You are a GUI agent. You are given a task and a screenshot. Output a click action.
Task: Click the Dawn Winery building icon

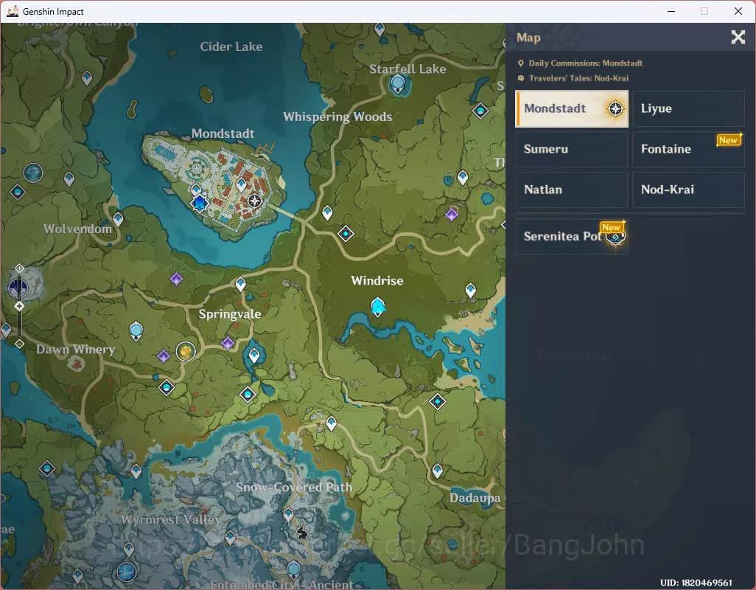tap(76, 364)
